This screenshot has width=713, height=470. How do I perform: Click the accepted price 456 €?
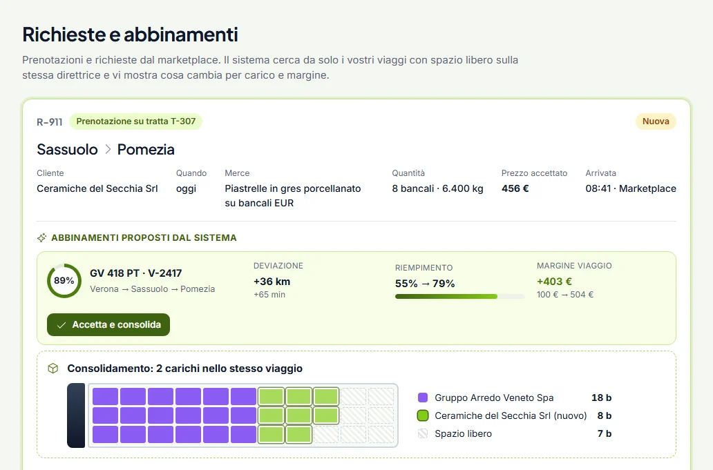coord(515,188)
